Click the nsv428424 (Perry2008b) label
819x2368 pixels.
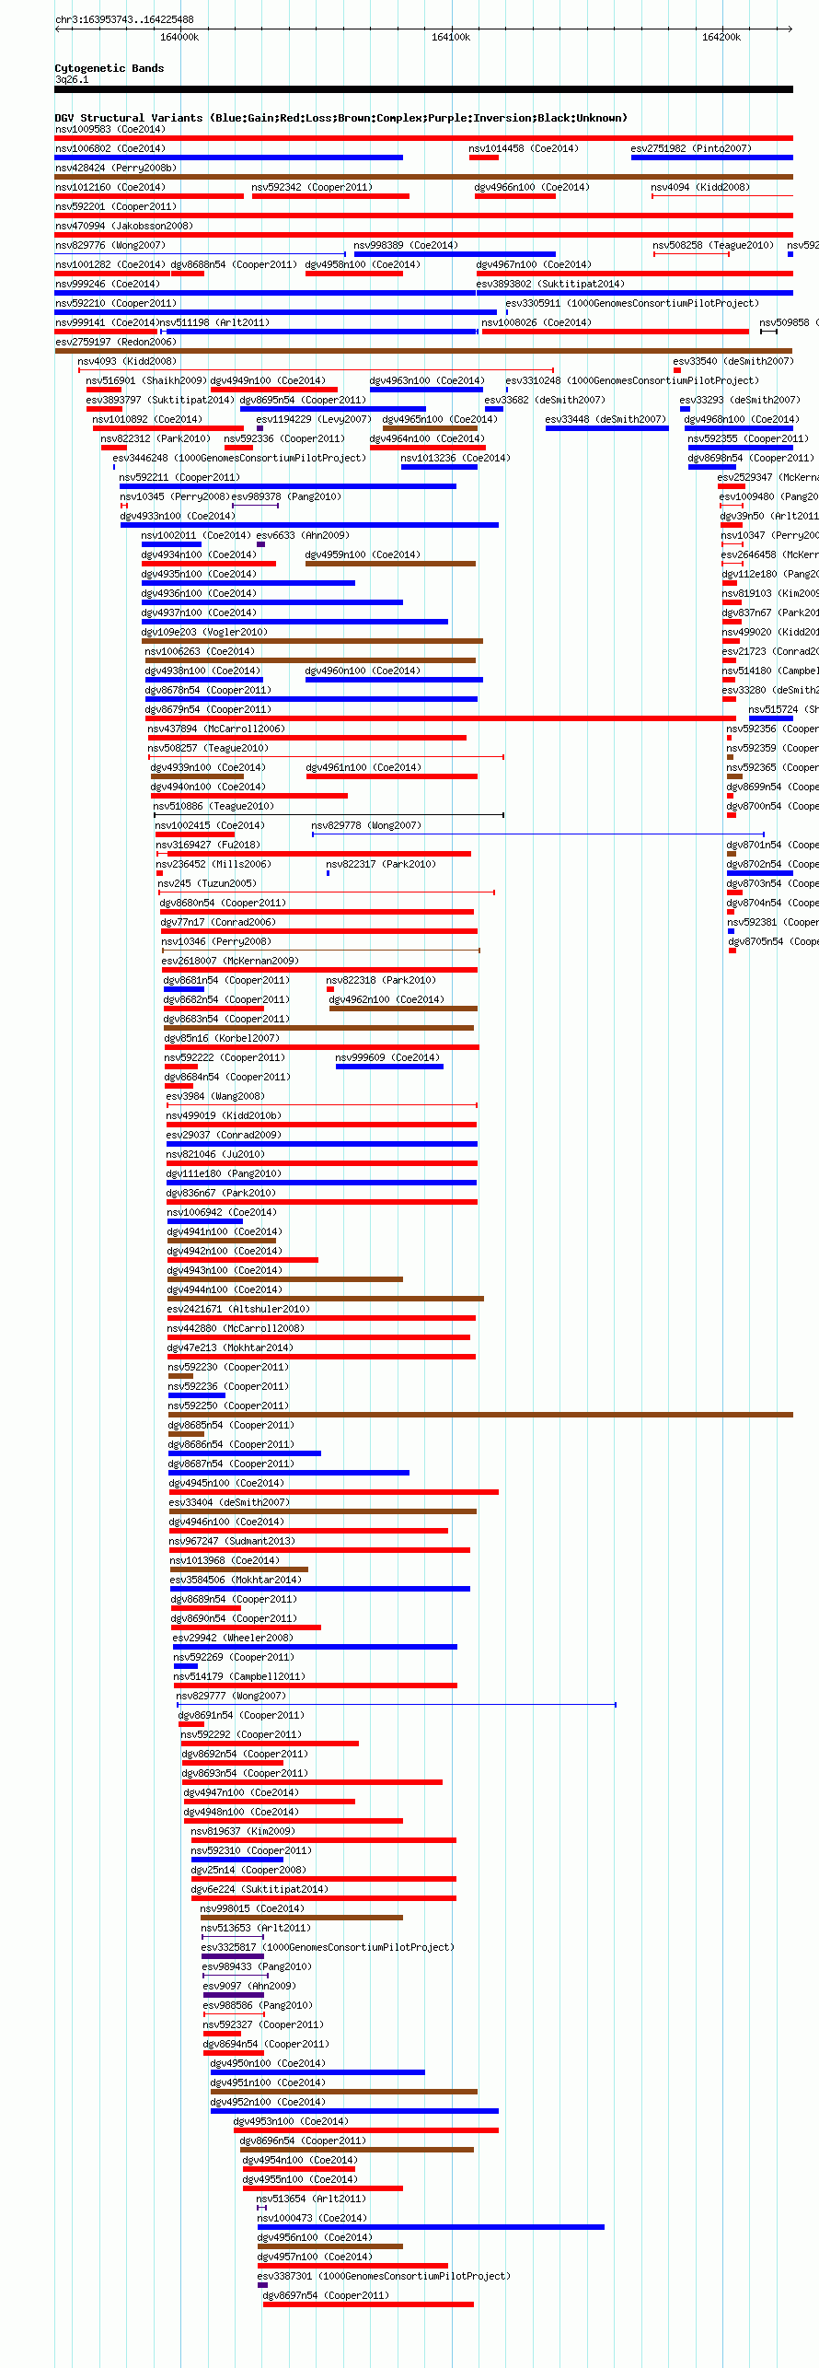[116, 168]
